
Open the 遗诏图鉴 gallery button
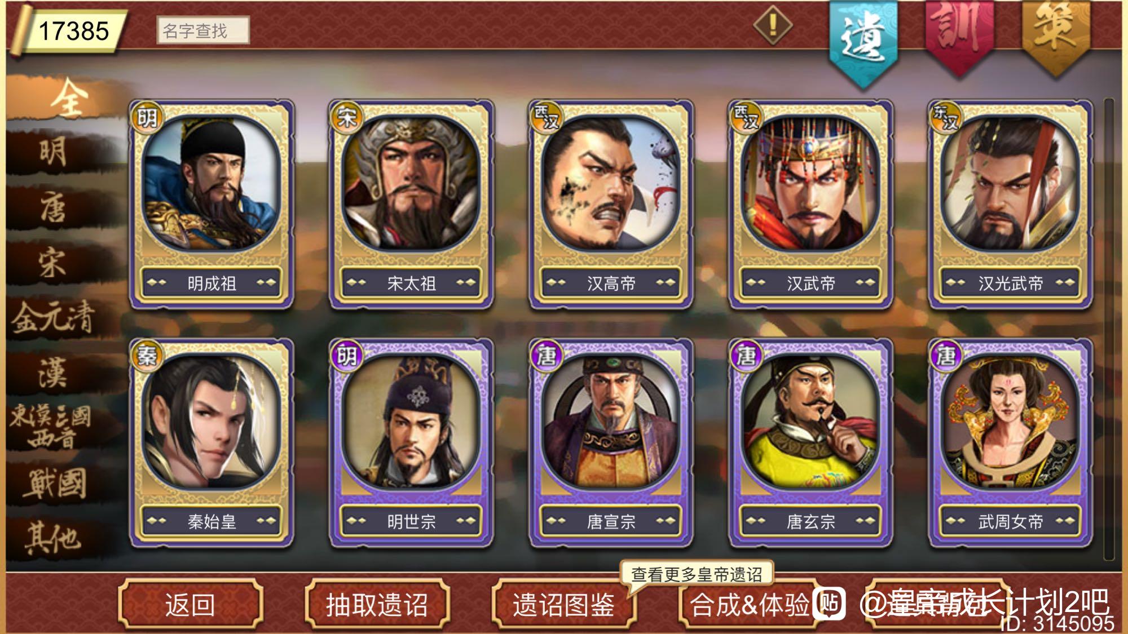(x=563, y=605)
